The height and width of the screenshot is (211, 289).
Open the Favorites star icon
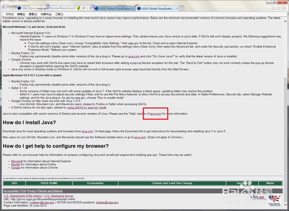point(279,8)
